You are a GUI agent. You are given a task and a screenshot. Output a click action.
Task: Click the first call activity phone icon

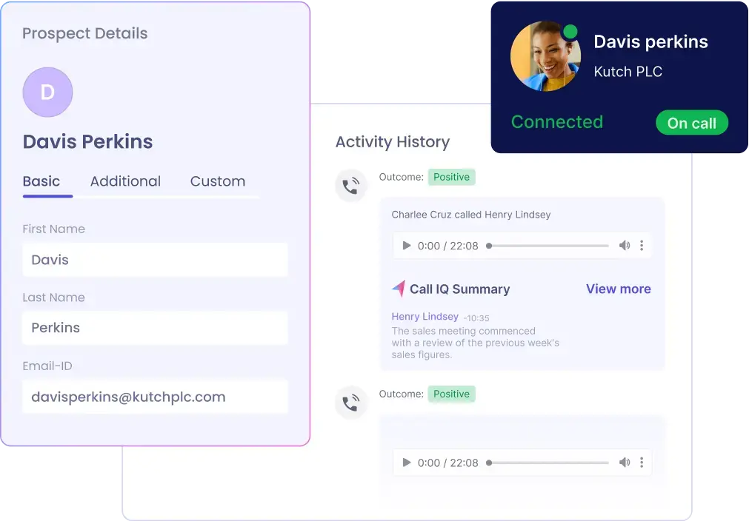(x=351, y=186)
